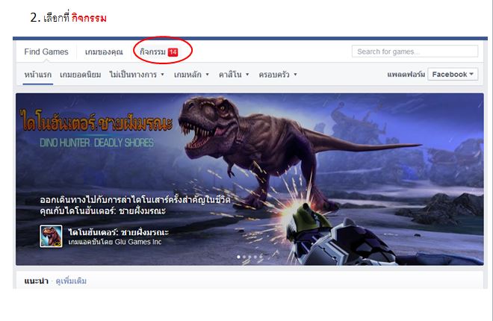Screen dimensions: 493x321
Task: Open the Find Games tab
Action: [46, 52]
